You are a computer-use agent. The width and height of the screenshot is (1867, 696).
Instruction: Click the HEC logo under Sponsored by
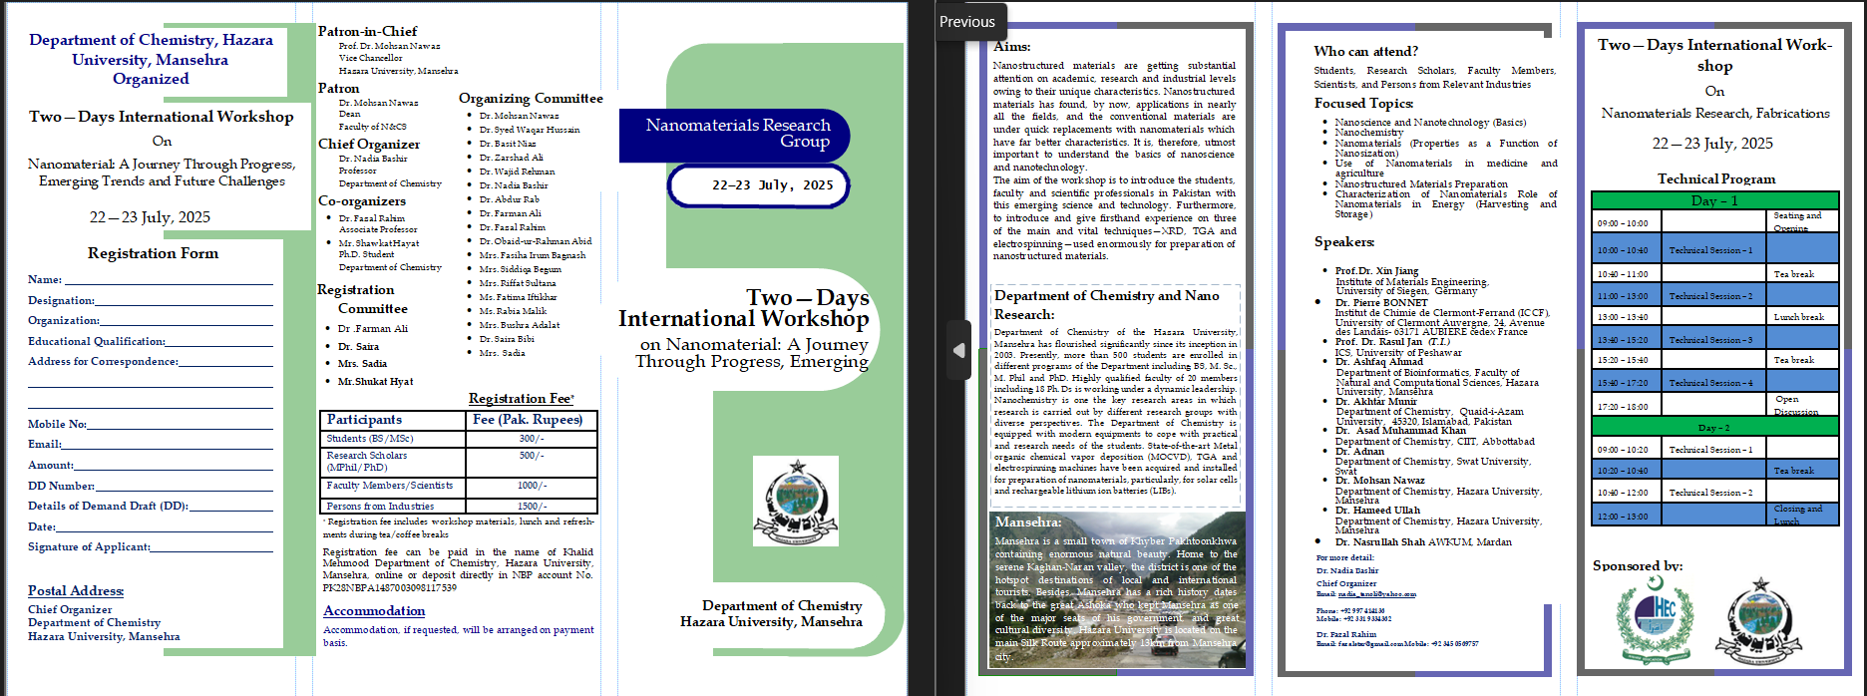(x=1654, y=619)
